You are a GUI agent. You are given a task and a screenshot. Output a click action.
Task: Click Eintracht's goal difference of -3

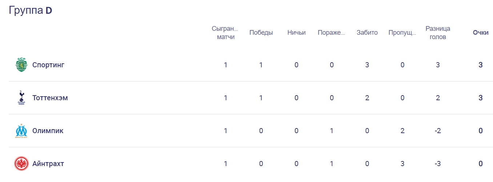[x=438, y=164]
